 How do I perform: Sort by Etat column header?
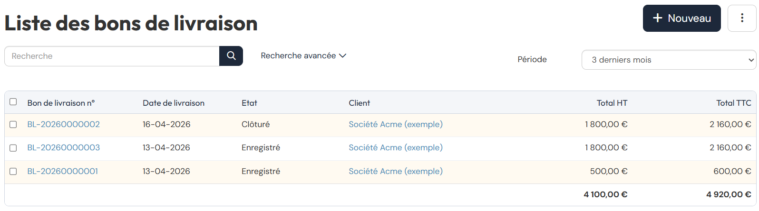[249, 103]
